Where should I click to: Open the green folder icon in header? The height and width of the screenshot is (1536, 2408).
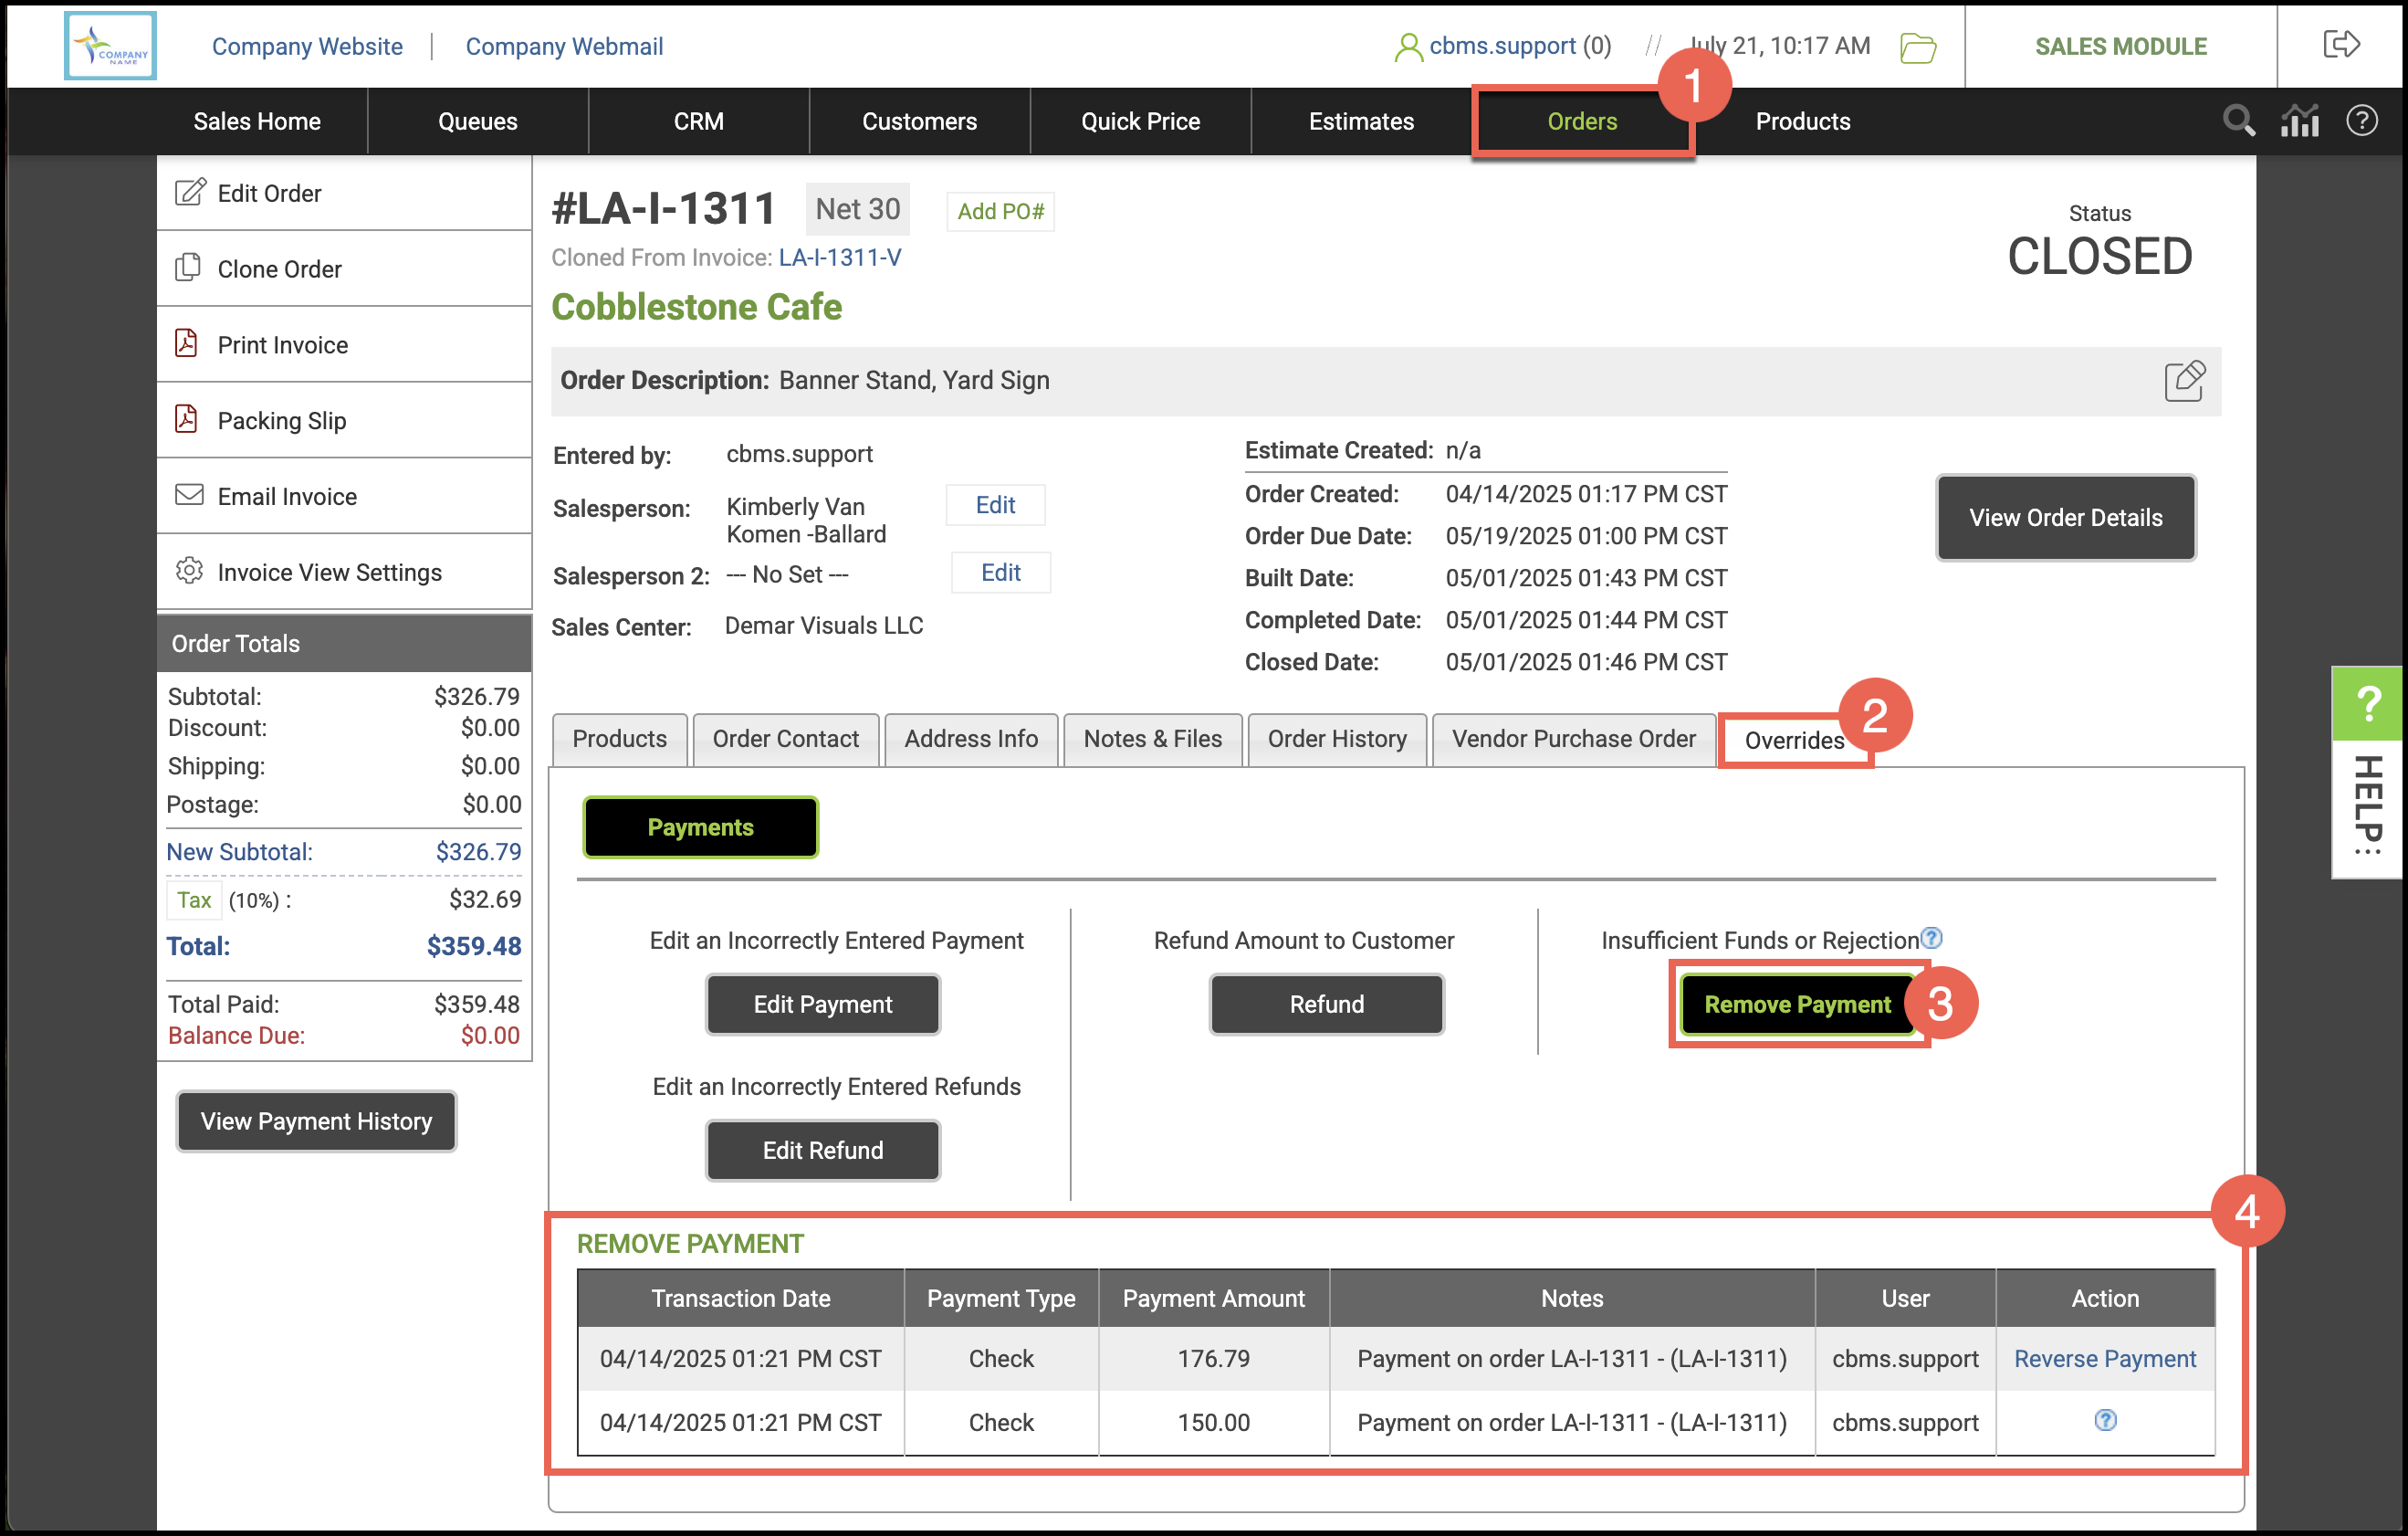point(1917,47)
